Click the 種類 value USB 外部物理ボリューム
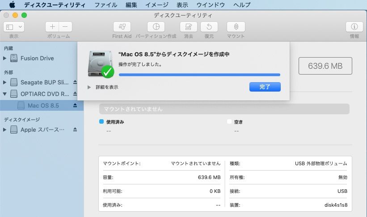Screen dimensions: 367x217 point(321,163)
